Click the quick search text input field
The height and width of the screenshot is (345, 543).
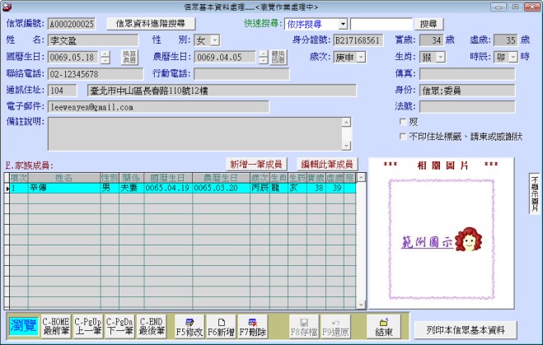(x=382, y=24)
